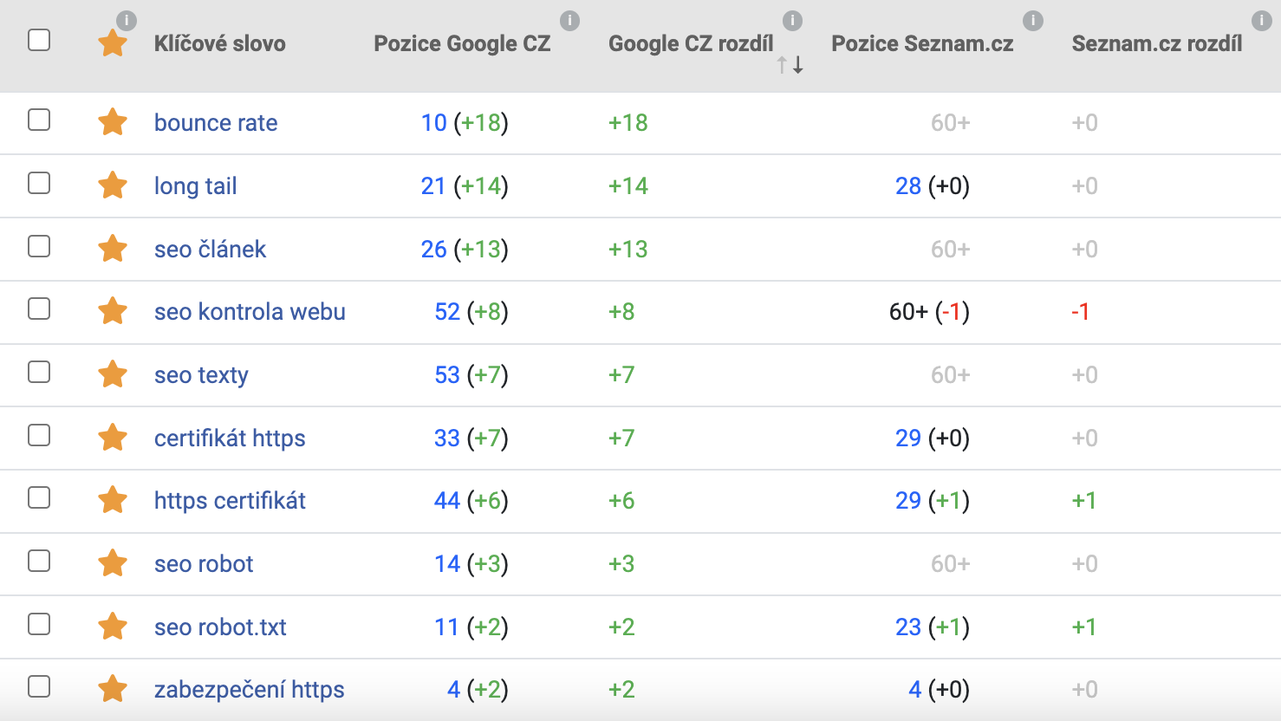Open the bounce rate keyword link
This screenshot has width=1281, height=721.
216,123
